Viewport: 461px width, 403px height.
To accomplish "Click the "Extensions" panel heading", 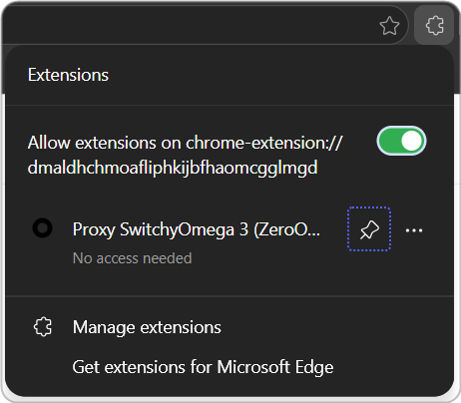I will 68,75.
